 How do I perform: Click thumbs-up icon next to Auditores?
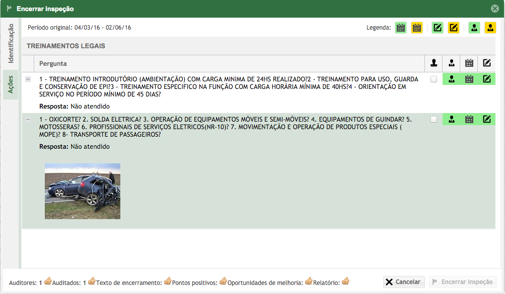click(48, 281)
